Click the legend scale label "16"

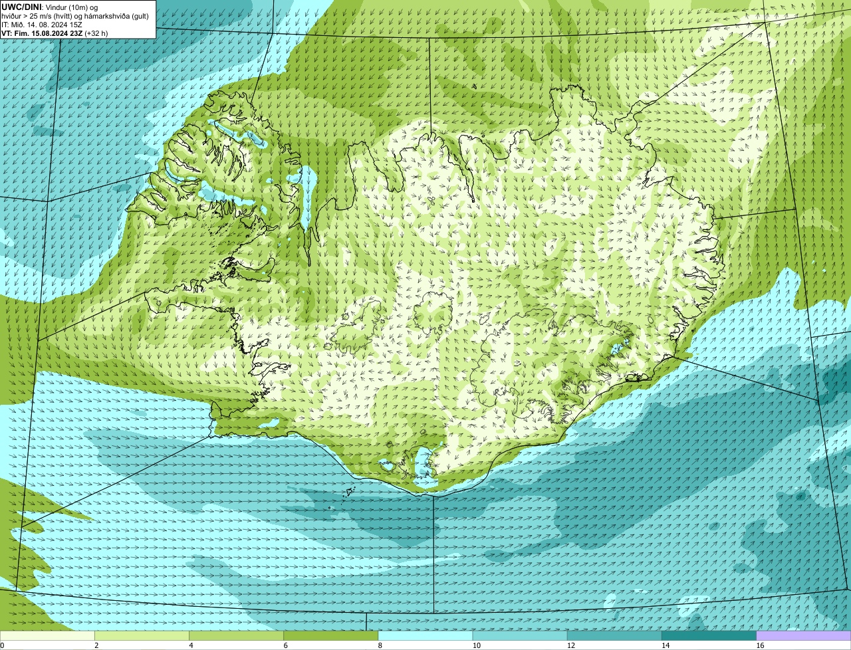click(759, 645)
